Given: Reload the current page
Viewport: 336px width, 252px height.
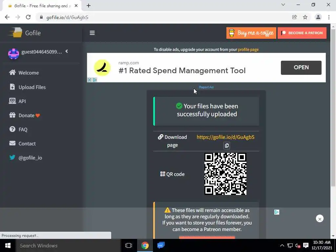Looking at the screenshot, I should (28, 17).
